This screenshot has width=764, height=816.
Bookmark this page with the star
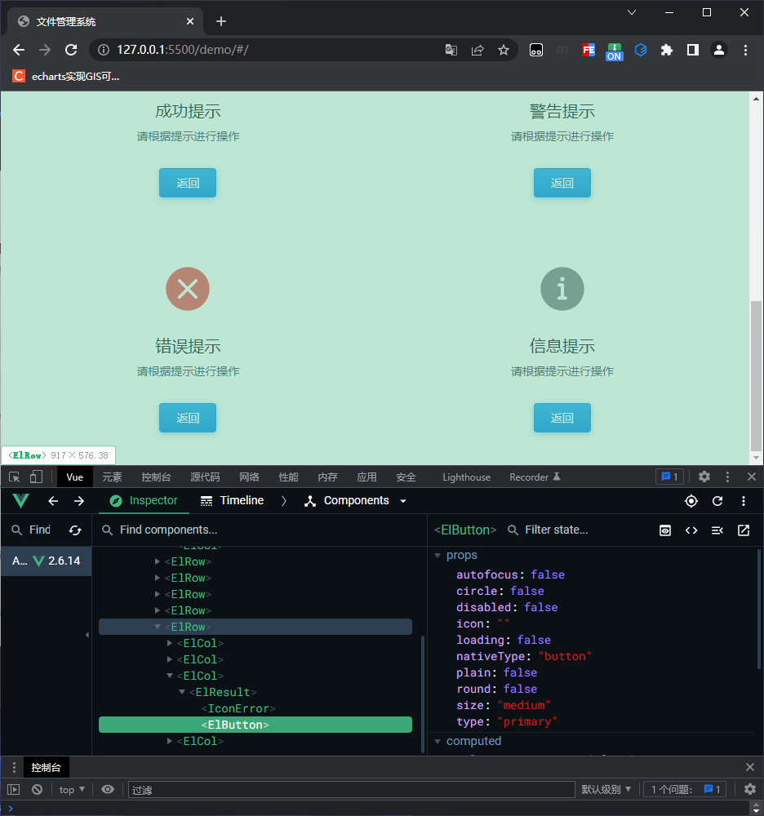504,50
